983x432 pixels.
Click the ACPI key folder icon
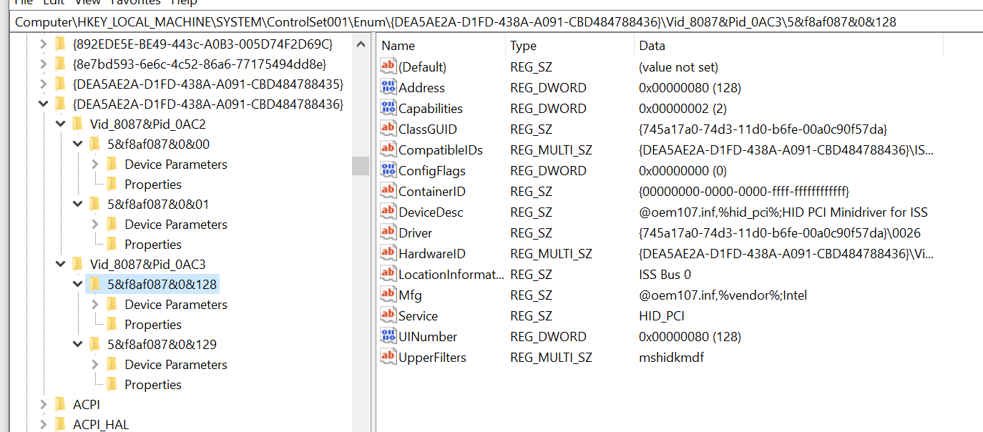60,405
